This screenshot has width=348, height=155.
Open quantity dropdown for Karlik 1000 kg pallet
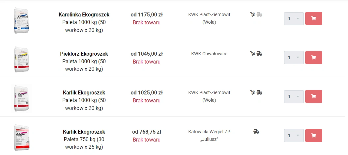294,96
